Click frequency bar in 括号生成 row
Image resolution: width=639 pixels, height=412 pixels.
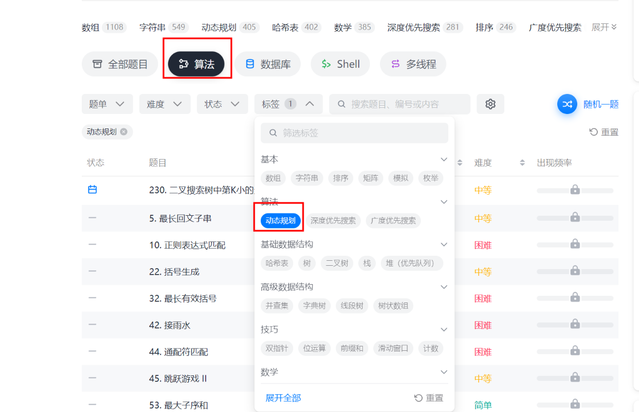point(575,272)
